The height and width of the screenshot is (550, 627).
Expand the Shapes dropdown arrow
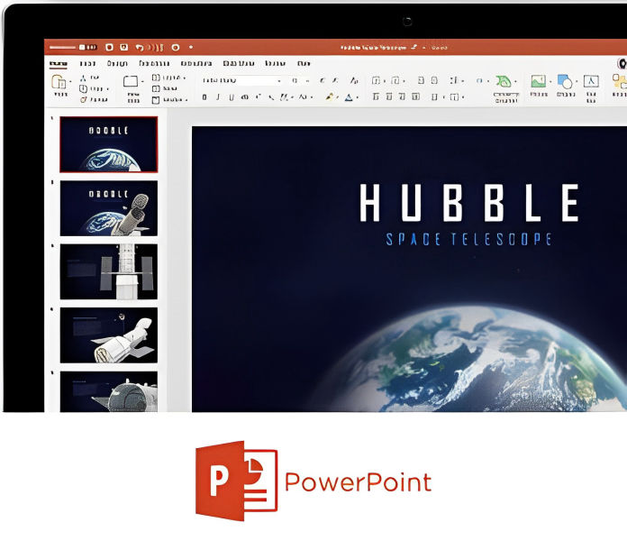577,81
